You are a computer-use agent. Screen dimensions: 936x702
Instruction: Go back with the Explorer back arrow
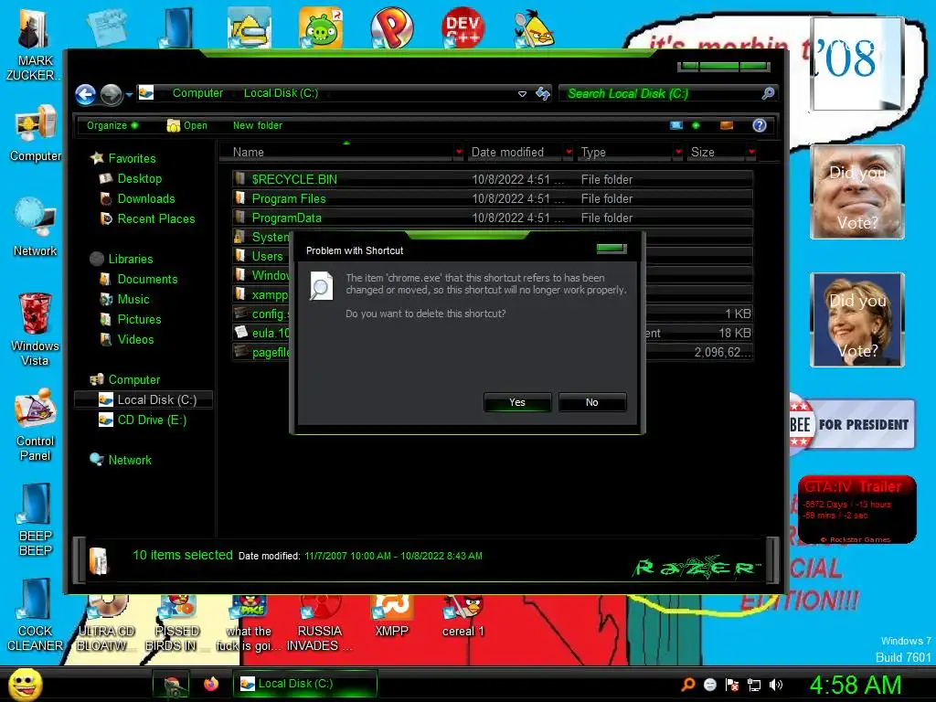86,94
